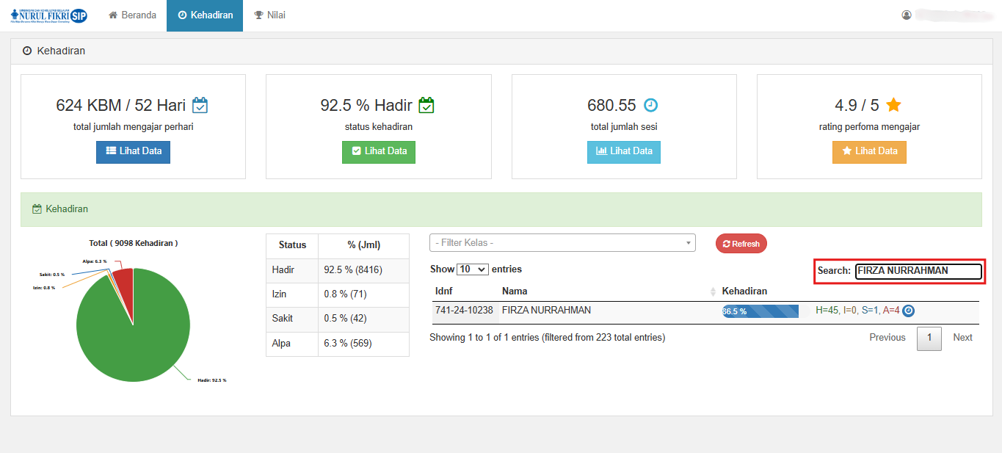Click the orange Lihat Data rating button
The image size is (1002, 453).
[x=869, y=151]
